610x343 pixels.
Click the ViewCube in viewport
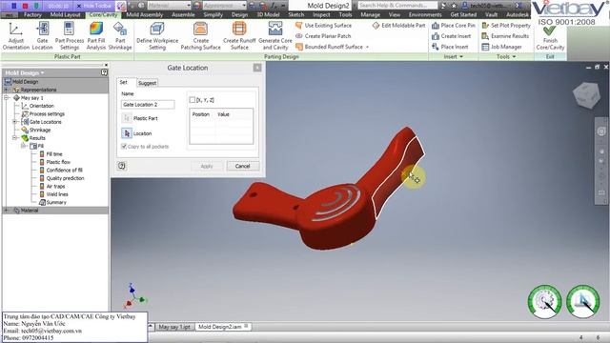586,94
